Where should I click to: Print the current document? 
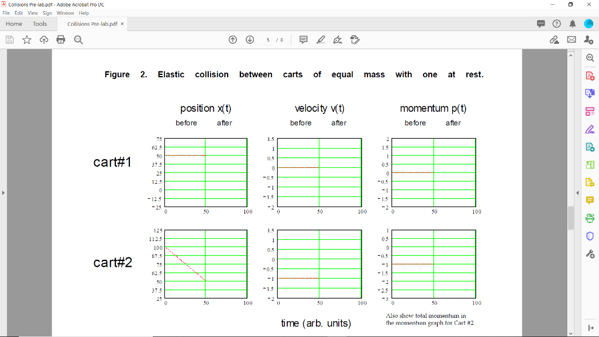(x=61, y=39)
